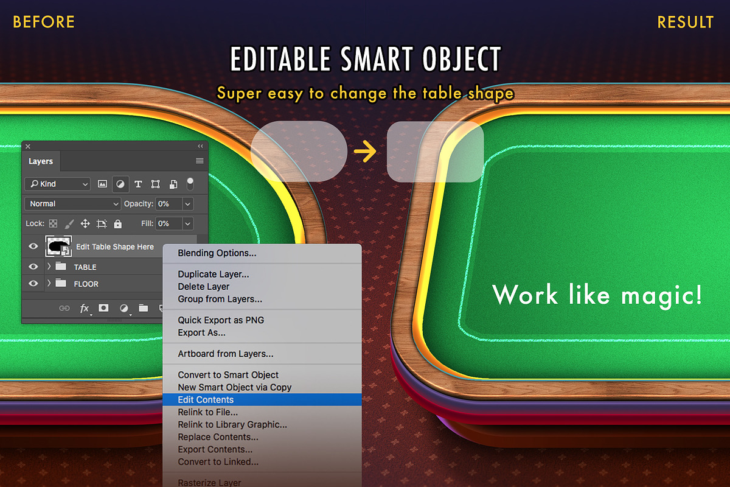Image resolution: width=730 pixels, height=487 pixels.
Task: Lock artboard nesting icon
Action: click(x=102, y=223)
